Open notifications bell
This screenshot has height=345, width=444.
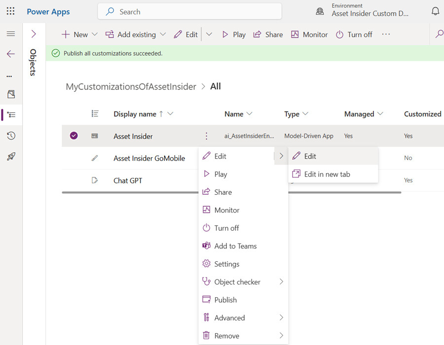click(435, 11)
